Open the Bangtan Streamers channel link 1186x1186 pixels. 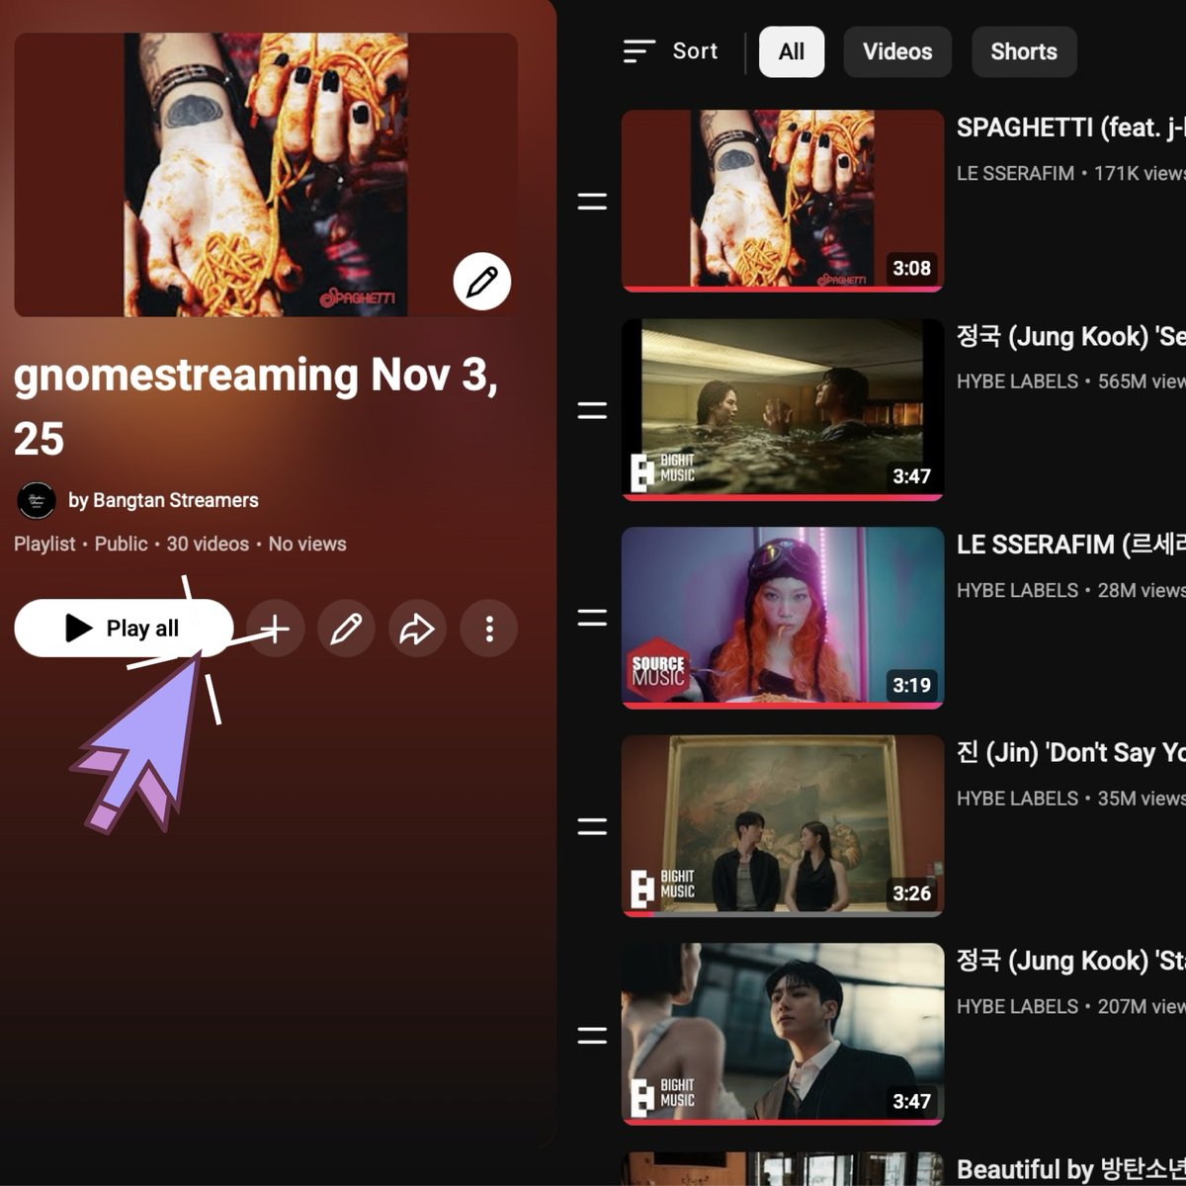[x=175, y=500]
